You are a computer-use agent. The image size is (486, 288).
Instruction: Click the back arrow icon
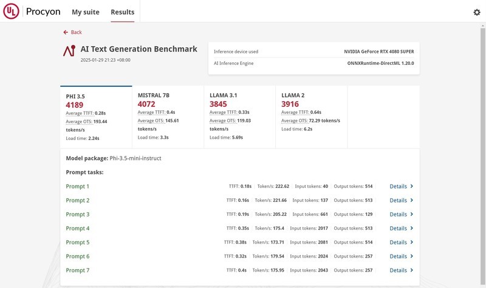[x=66, y=32]
